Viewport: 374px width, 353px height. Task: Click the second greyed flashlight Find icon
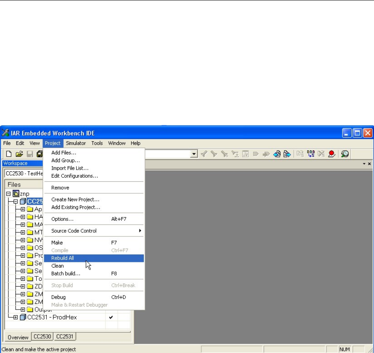(214, 154)
